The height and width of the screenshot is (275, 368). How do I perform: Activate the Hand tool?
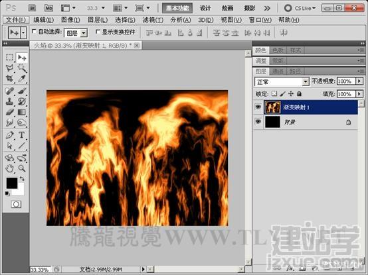click(9, 168)
